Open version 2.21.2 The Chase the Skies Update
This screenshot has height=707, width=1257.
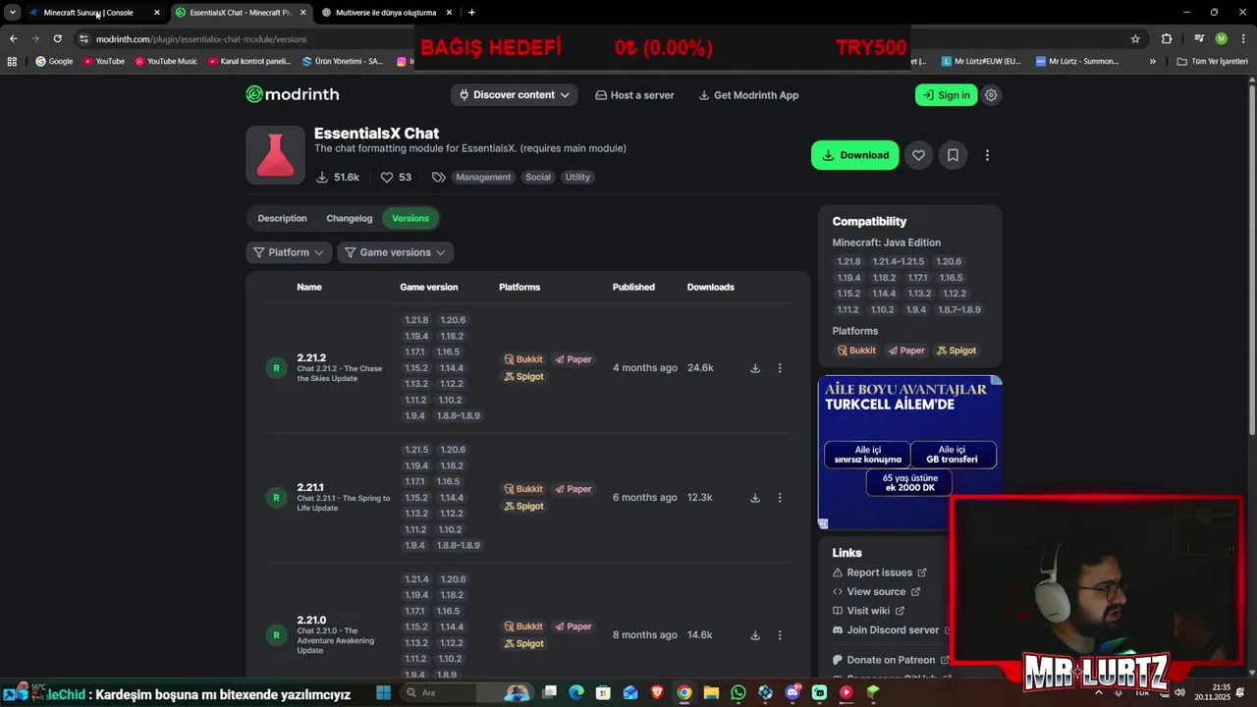click(340, 368)
